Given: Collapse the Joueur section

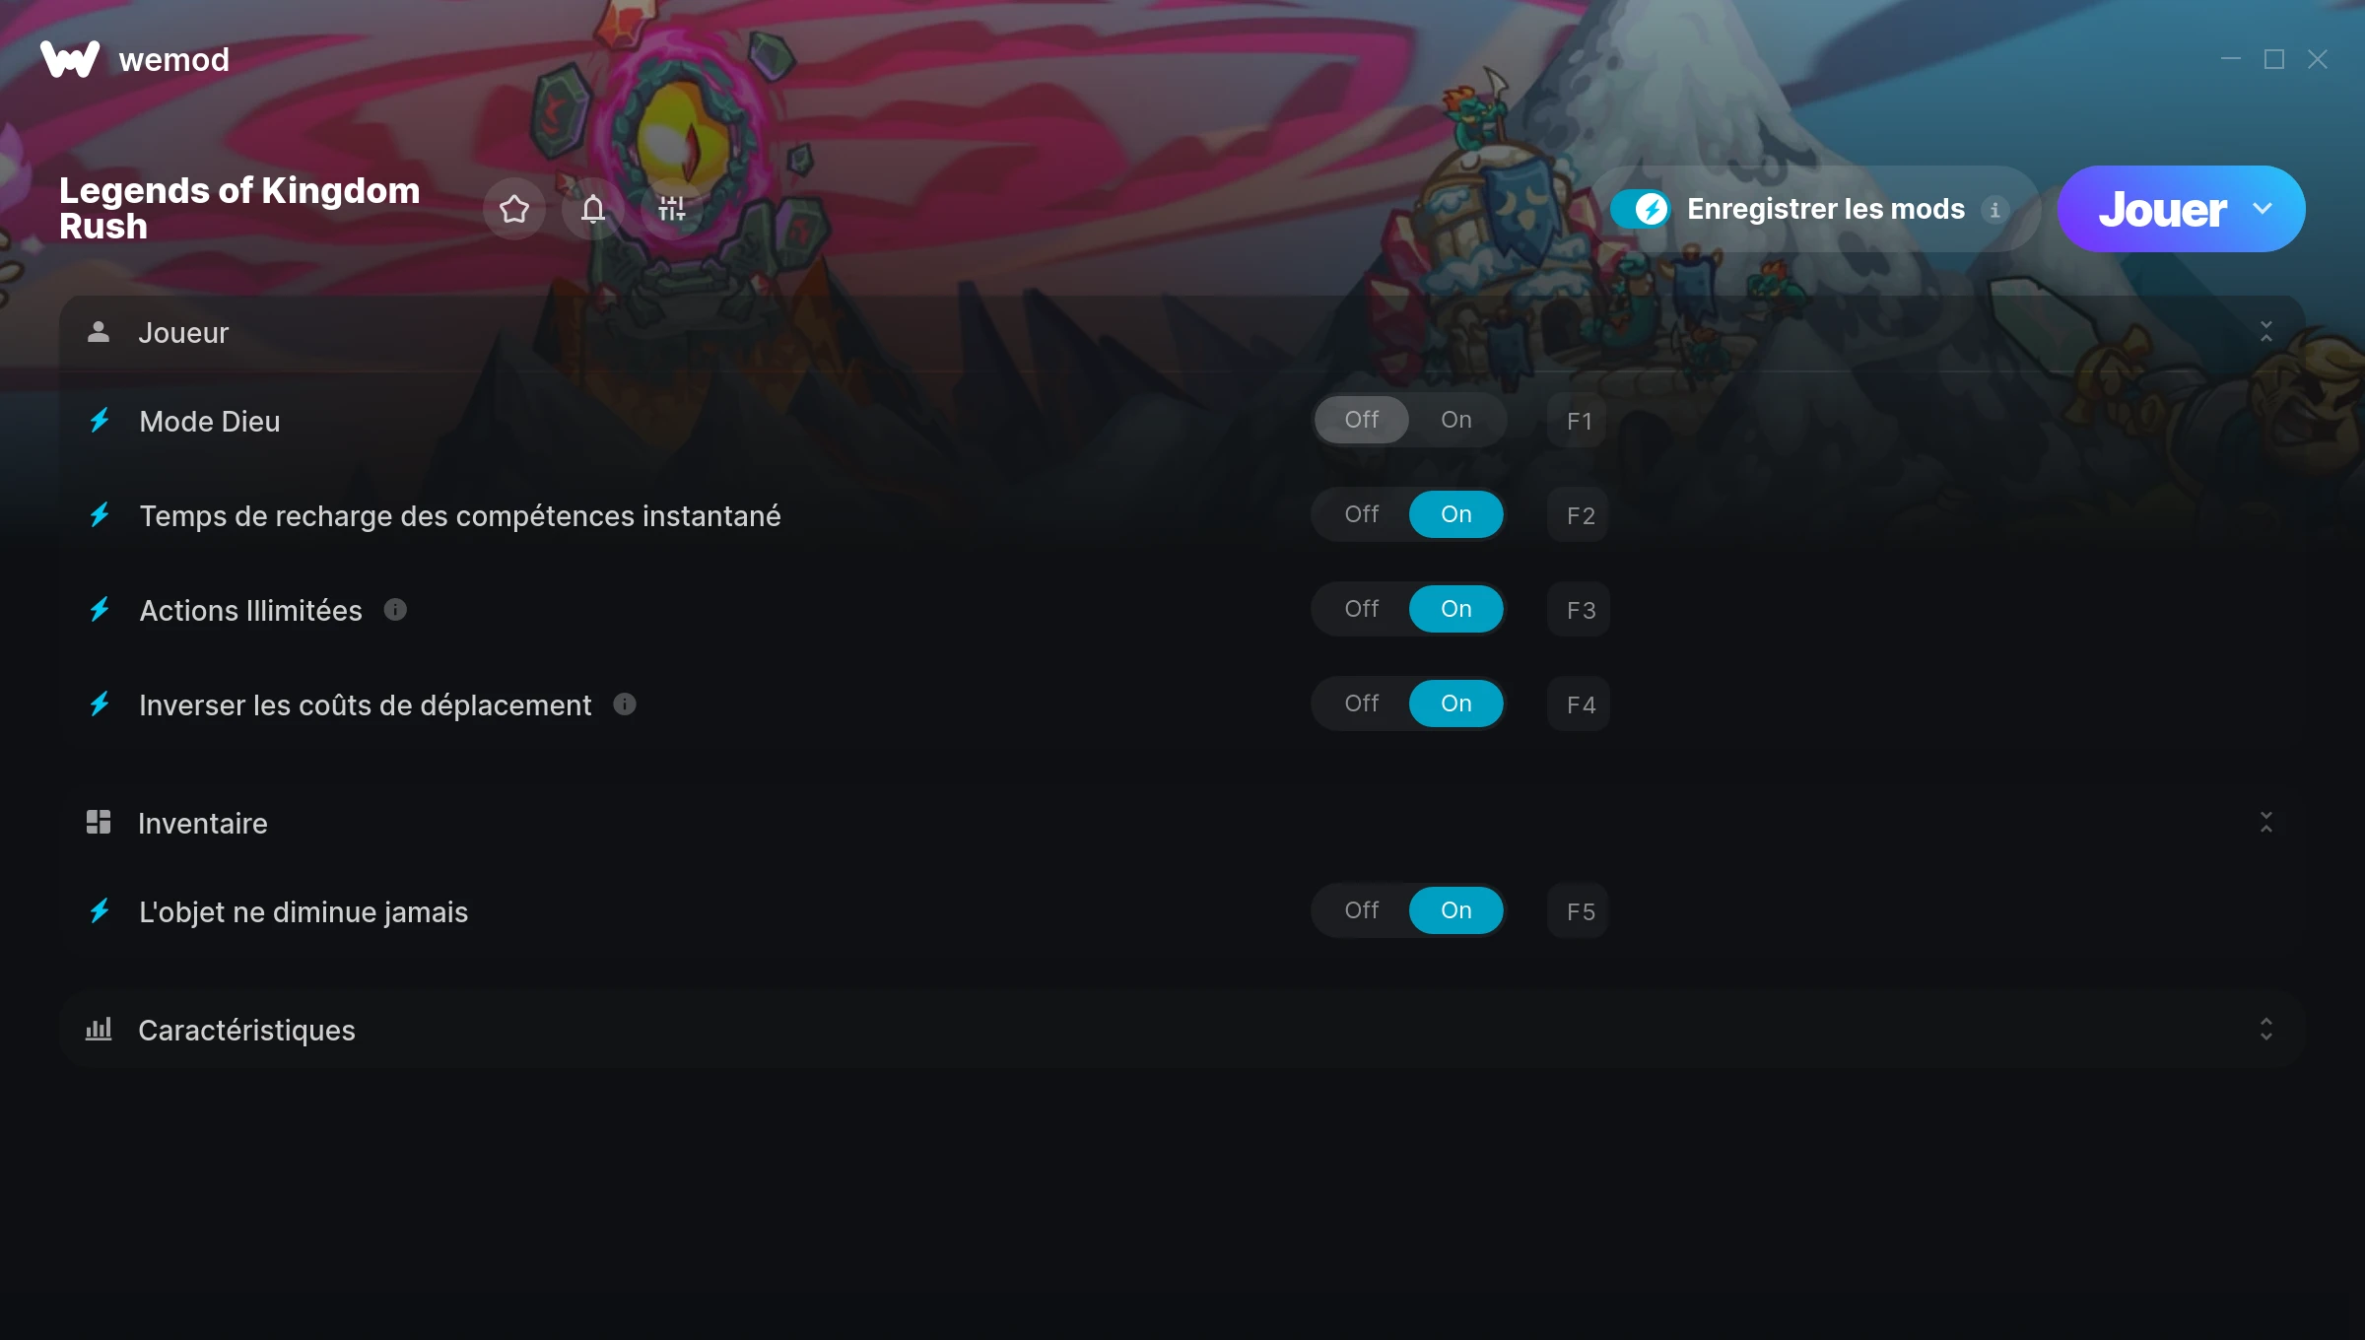Looking at the screenshot, I should coord(2266,332).
